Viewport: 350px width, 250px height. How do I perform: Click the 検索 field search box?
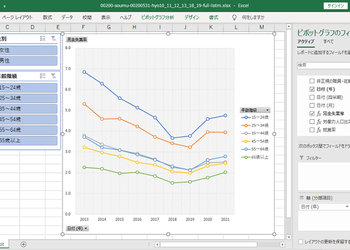click(323, 66)
